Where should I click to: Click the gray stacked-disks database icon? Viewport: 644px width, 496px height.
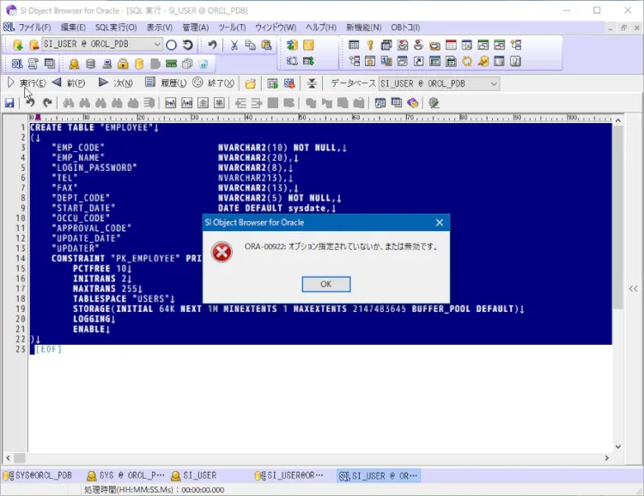90,64
